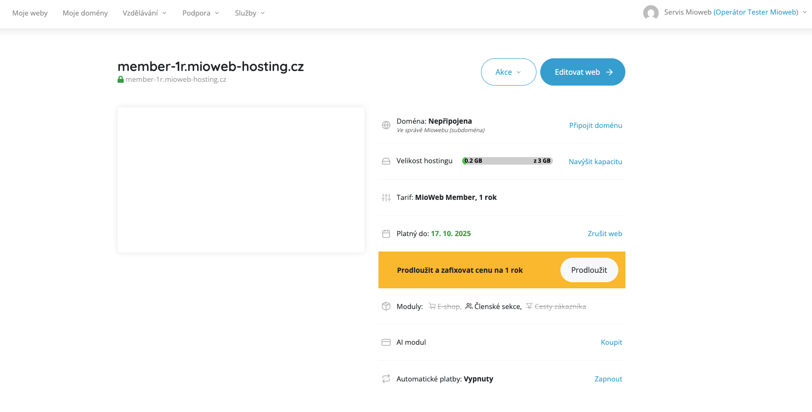812x412 pixels.
Task: Turn on automatic payments via Zapnout
Action: [608, 379]
